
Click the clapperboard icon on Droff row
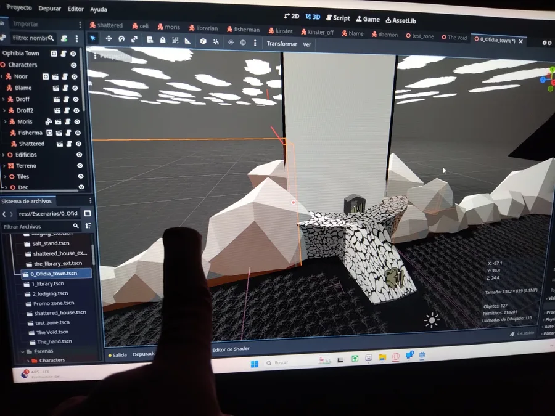[57, 99]
